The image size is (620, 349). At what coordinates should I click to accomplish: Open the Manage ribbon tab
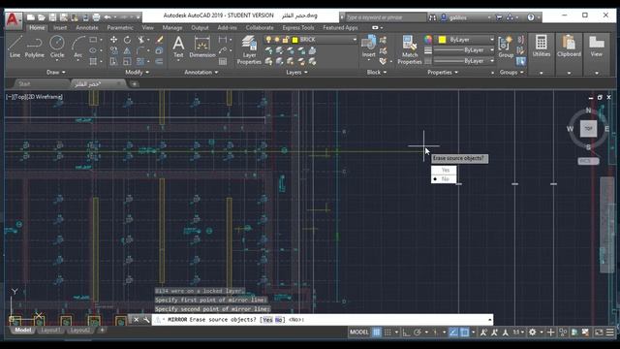[172, 28]
